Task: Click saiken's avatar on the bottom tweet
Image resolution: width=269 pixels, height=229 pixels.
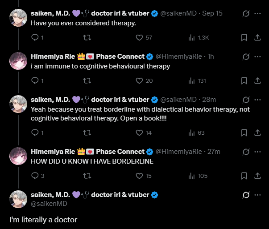Action: click(19, 199)
